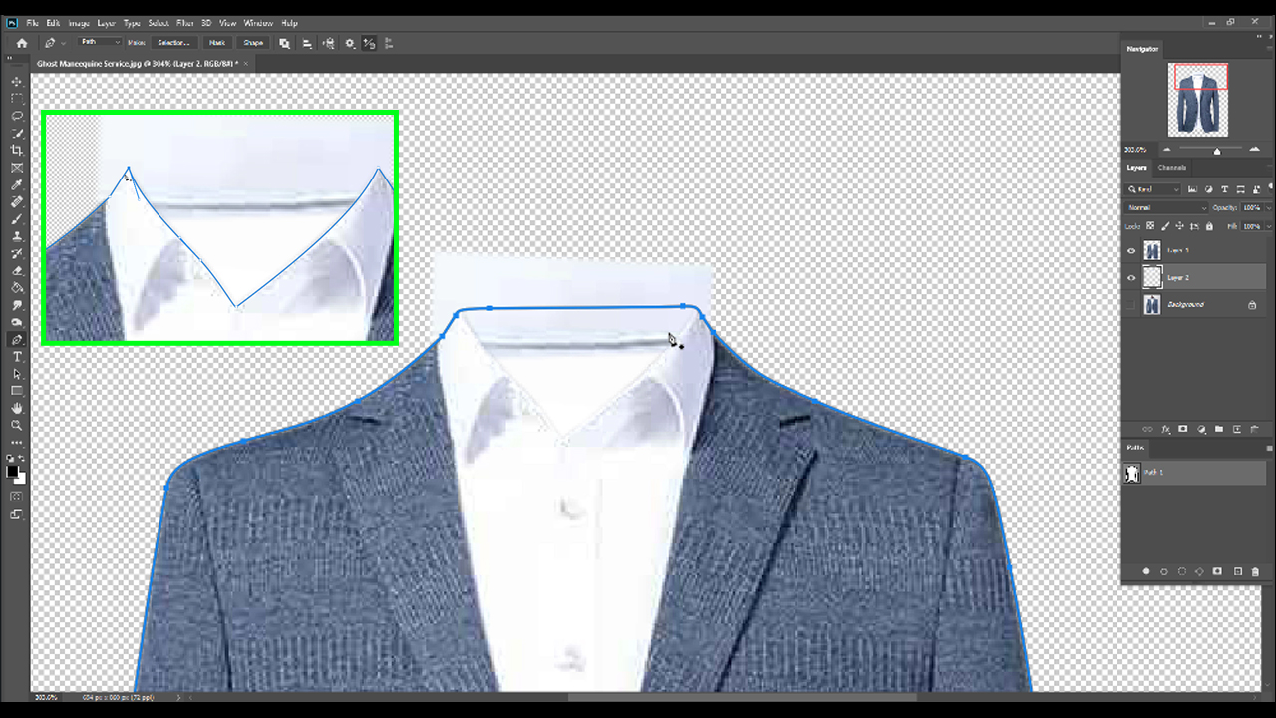This screenshot has width=1276, height=718.
Task: Hide Layer 1 using its eye icon
Action: click(x=1131, y=251)
